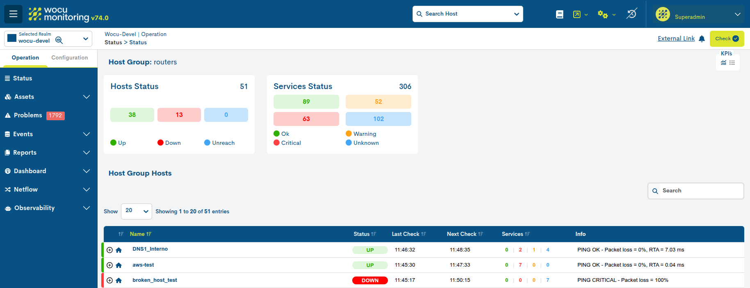The height and width of the screenshot is (288, 750).
Task: Click the home icon for broken_host_test
Action: pyautogui.click(x=119, y=280)
